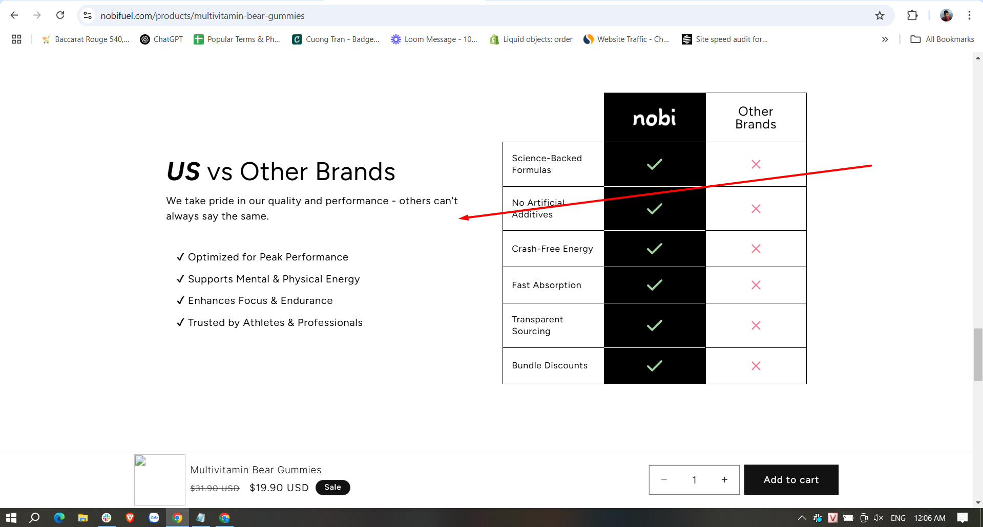Click the Other Brands column header
983x527 pixels.
coord(756,118)
